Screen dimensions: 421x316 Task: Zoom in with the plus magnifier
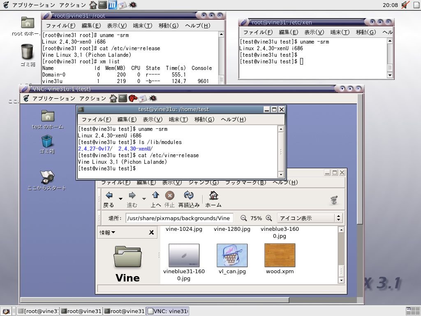click(x=269, y=218)
